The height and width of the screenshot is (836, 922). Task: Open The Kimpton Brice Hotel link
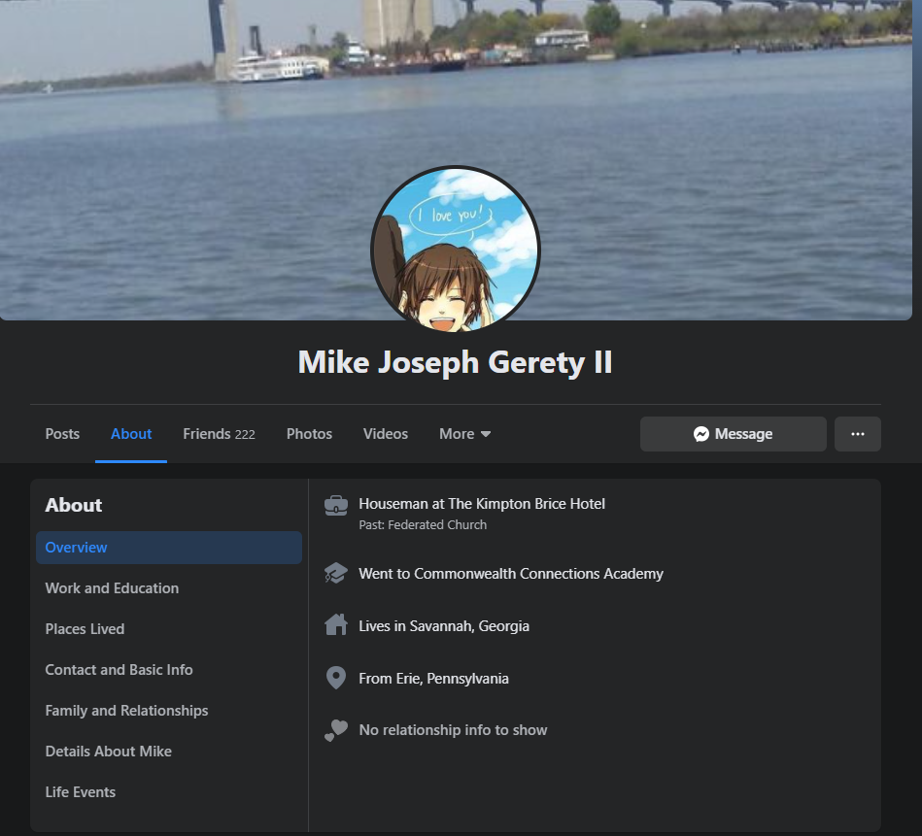[x=527, y=504]
